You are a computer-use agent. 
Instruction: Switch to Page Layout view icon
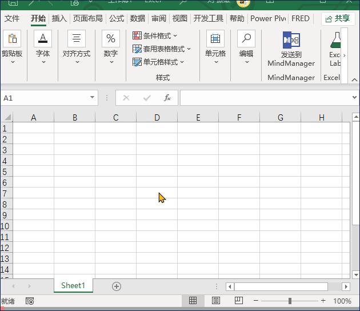(x=216, y=301)
